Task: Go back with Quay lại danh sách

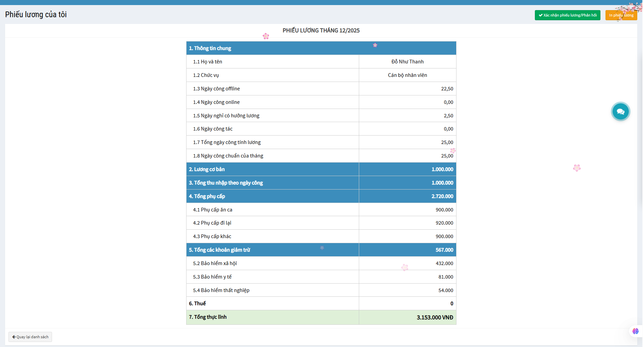Action: click(x=30, y=337)
